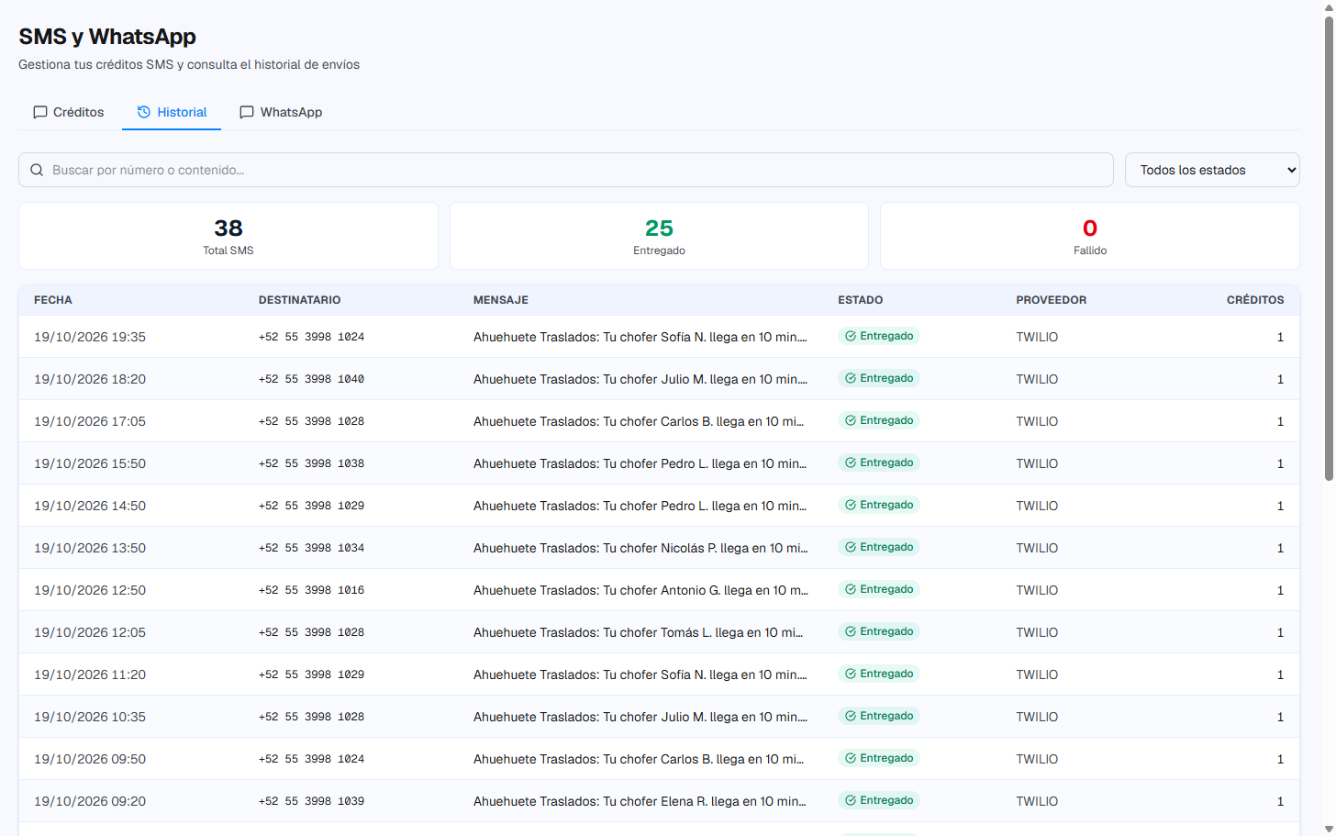
Task: Click the search magnifier icon
Action: coord(37,170)
